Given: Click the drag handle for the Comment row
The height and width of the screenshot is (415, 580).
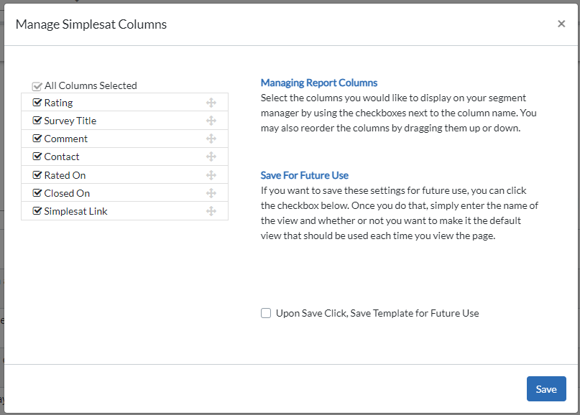Looking at the screenshot, I should (211, 138).
